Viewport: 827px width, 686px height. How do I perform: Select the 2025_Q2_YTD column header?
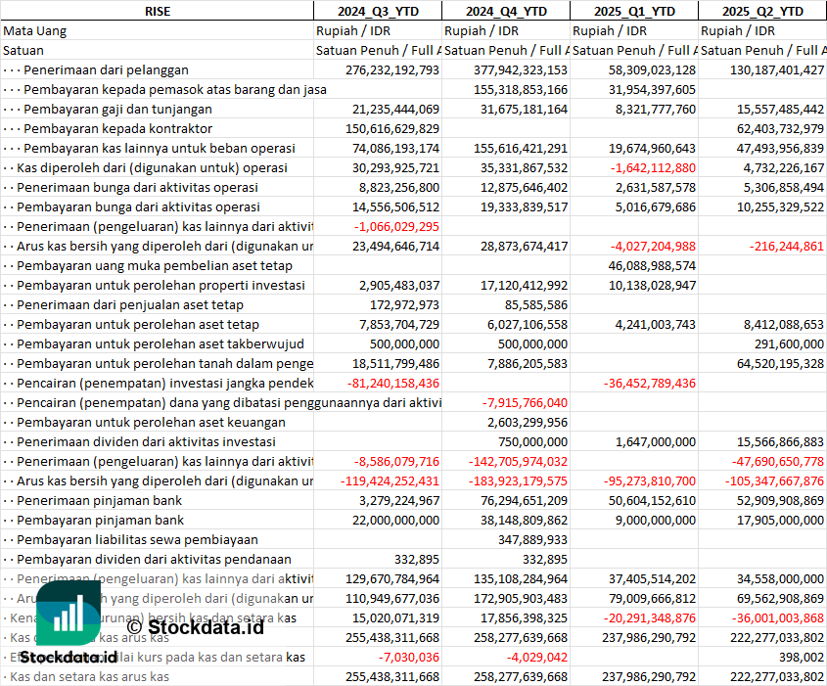[762, 11]
